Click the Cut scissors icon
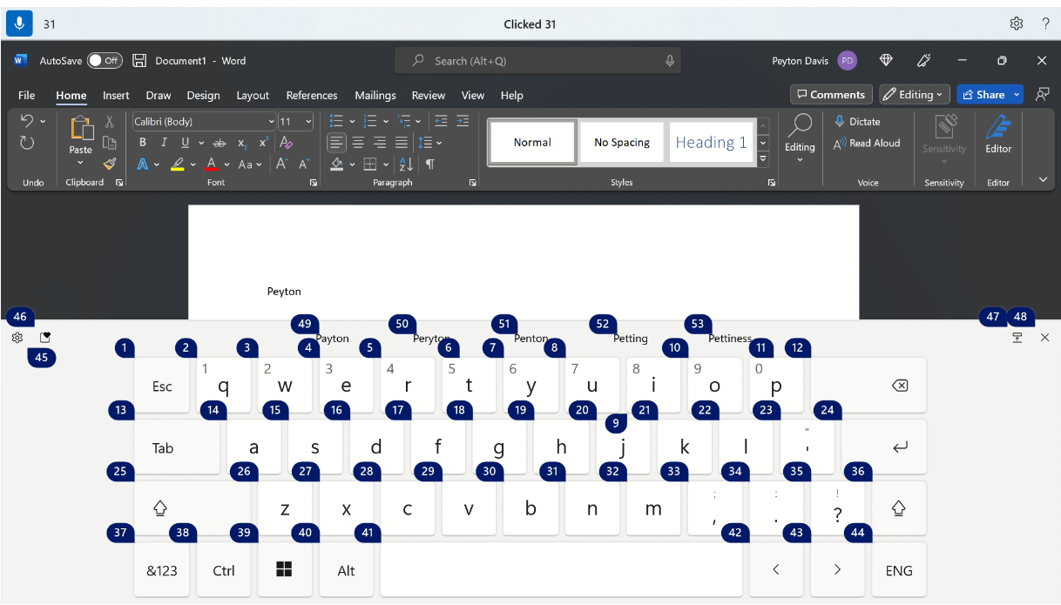Screen dimensions: 1061x605 (110, 122)
